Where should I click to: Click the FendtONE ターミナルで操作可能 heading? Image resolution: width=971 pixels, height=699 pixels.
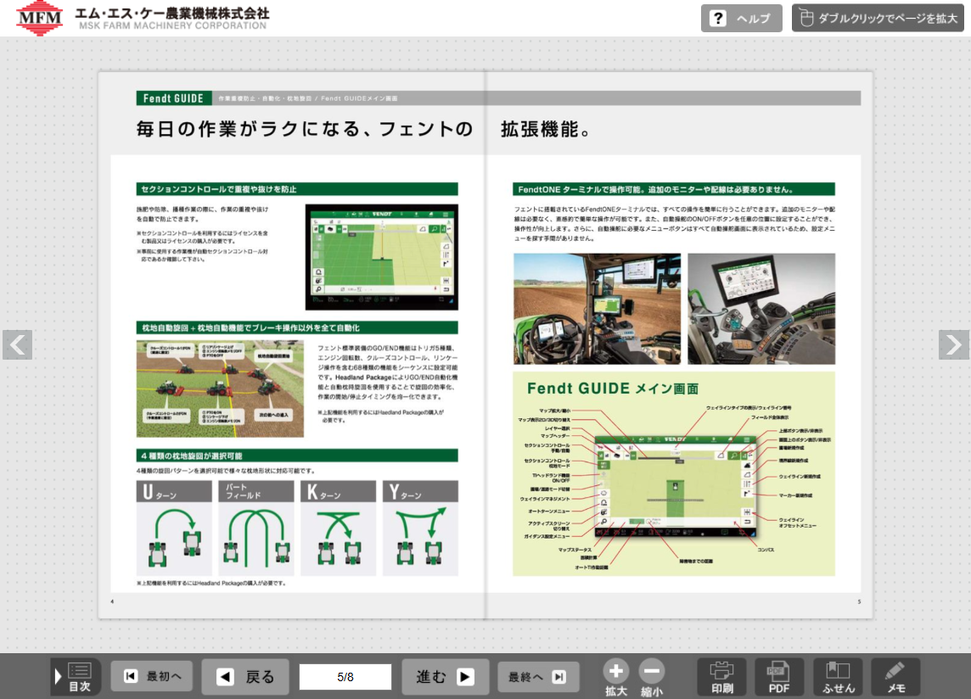click(x=674, y=189)
